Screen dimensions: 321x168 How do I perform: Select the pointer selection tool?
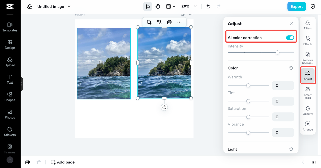148,7
